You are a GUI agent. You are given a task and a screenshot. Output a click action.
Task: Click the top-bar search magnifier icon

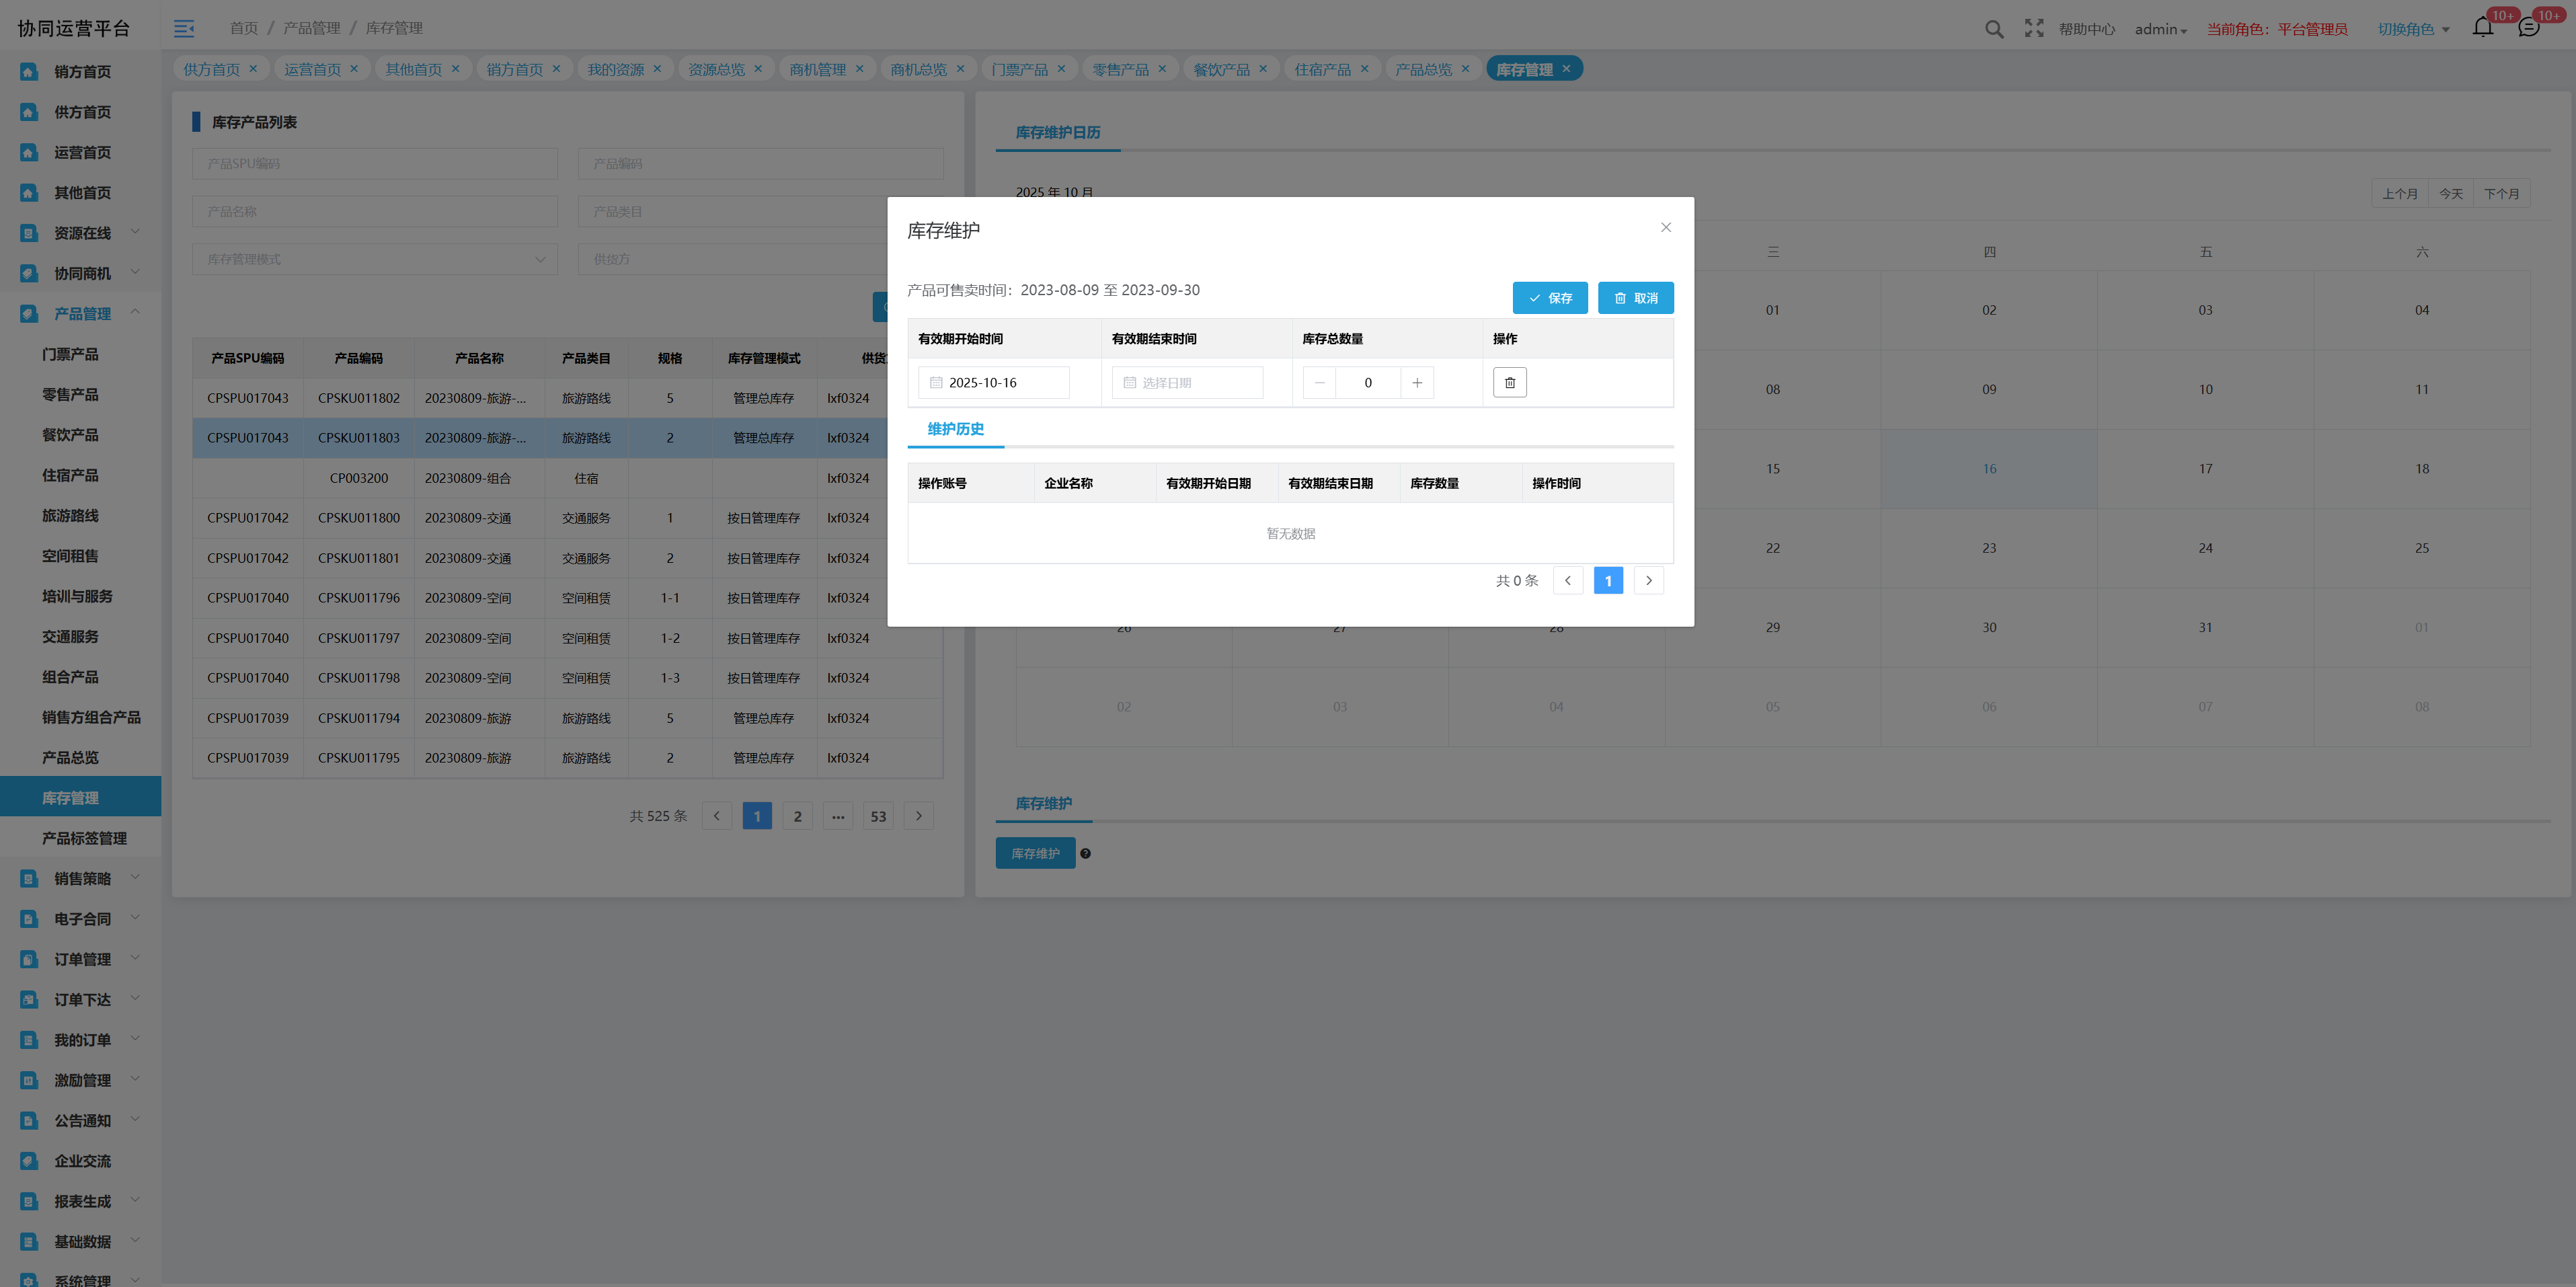[1993, 29]
